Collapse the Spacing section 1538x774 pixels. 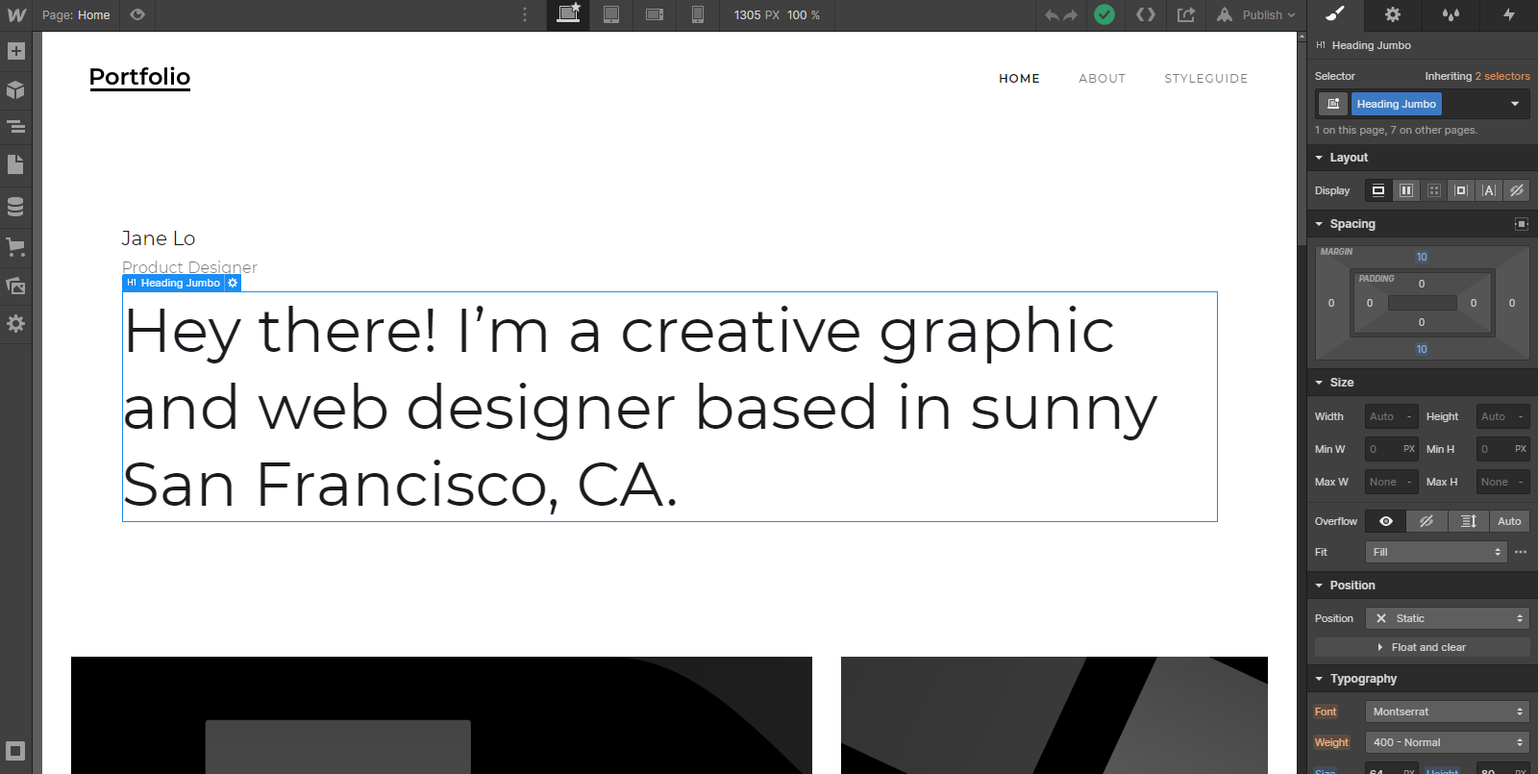(x=1352, y=224)
